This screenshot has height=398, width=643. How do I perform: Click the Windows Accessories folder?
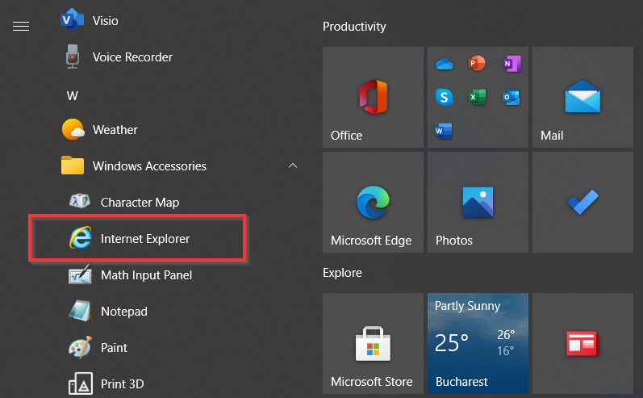tap(149, 166)
